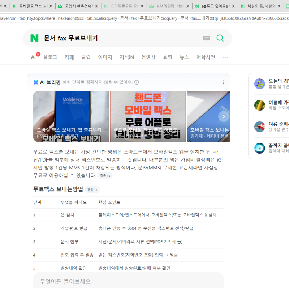Viewport: 289px width, 288px height.
Task: Open the 핸드폰 모바일 팩스 무료 어플로 thumbnail
Action: click(148, 116)
